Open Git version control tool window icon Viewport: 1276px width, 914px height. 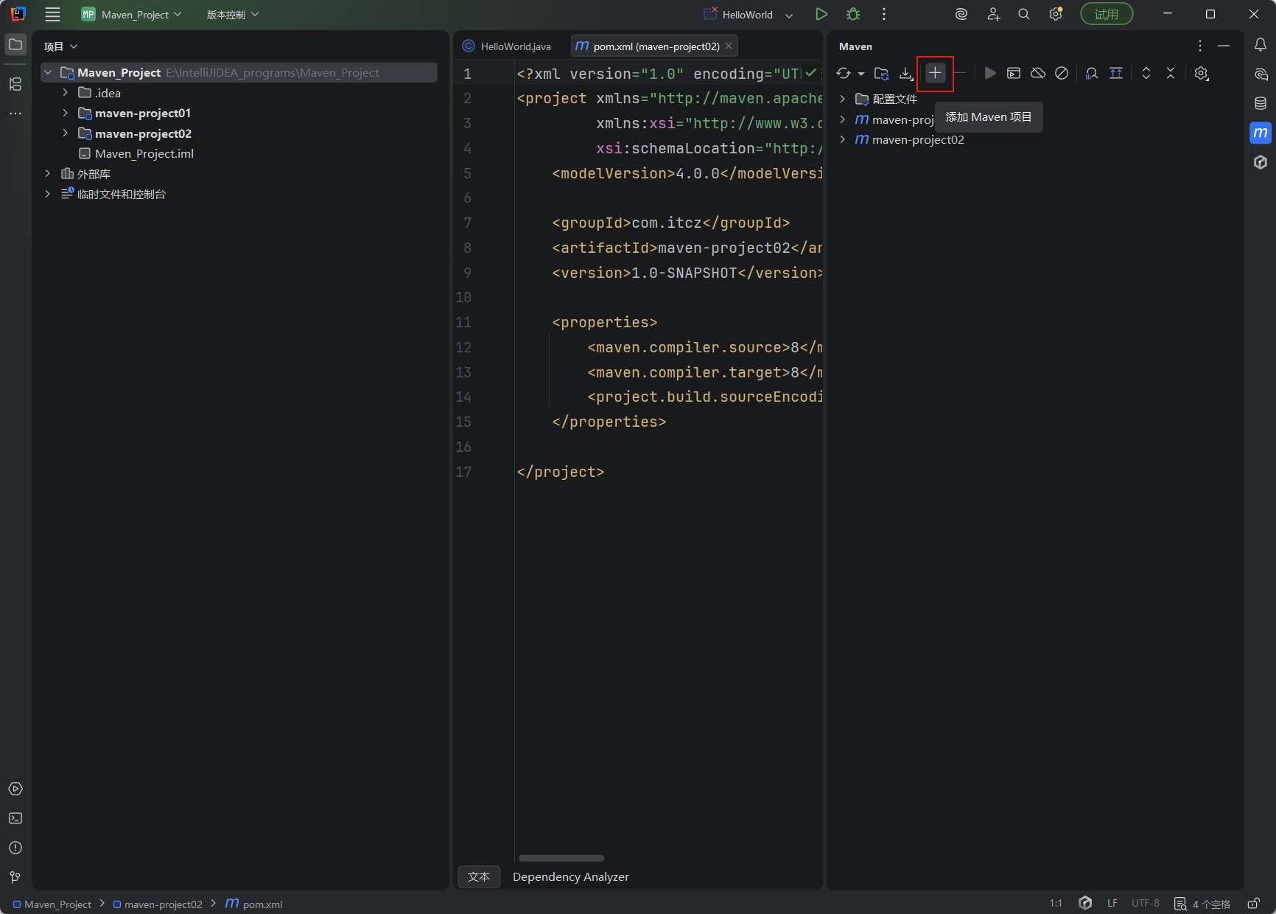tap(15, 877)
